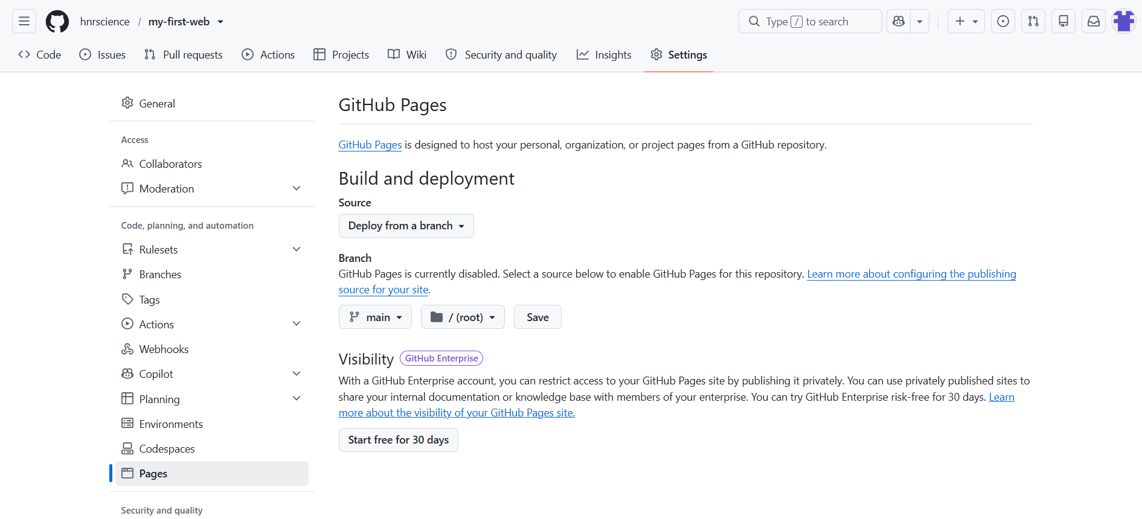The width and height of the screenshot is (1142, 519).
Task: Click the Save button
Action: [x=537, y=317]
